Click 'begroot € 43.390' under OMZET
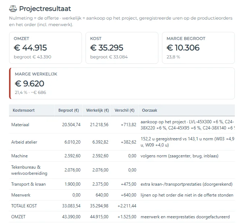Screen dimensions: 241x223 click(32, 57)
